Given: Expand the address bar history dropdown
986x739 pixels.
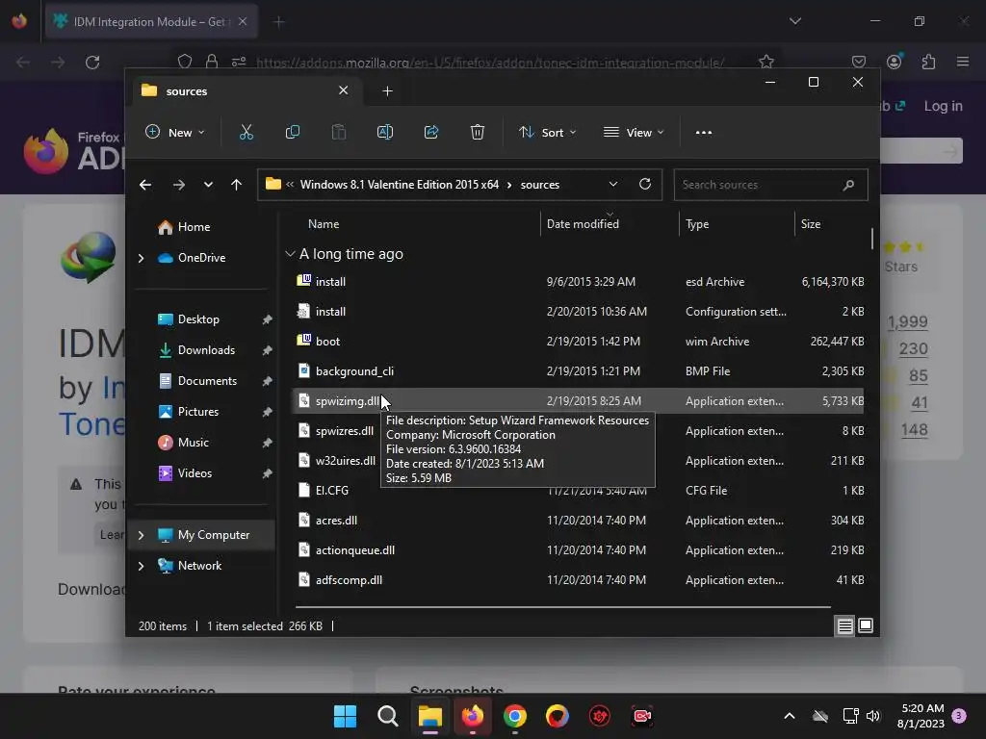Looking at the screenshot, I should pyautogui.click(x=613, y=184).
